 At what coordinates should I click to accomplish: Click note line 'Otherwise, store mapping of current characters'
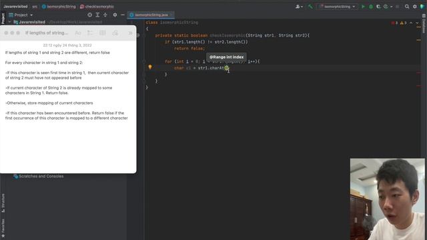[49, 103]
